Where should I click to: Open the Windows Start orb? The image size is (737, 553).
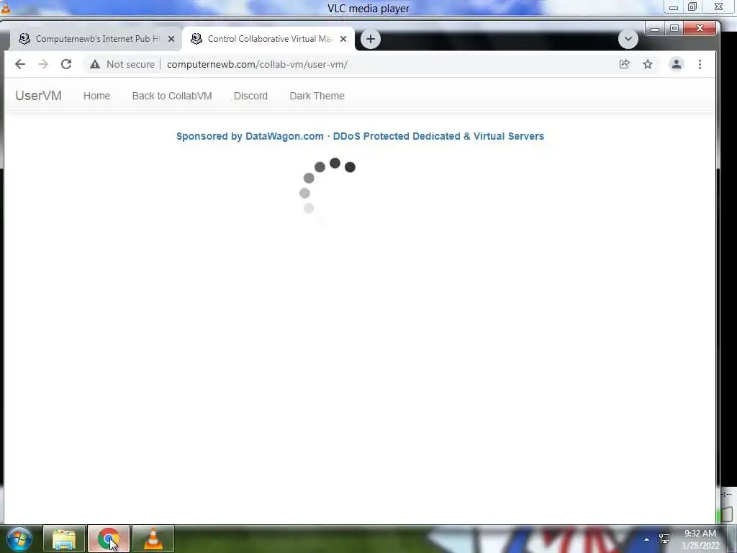coord(19,539)
